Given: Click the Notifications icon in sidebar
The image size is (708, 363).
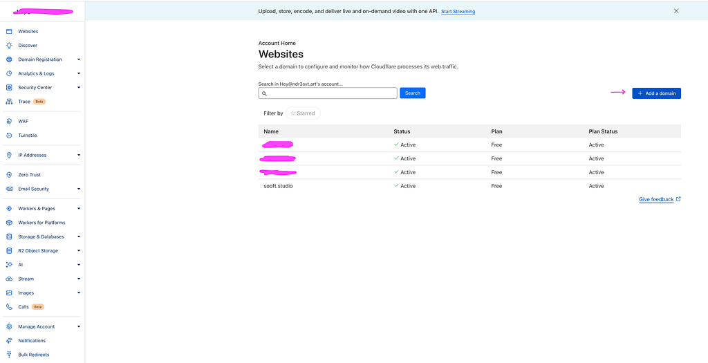Looking at the screenshot, I should (x=9, y=340).
